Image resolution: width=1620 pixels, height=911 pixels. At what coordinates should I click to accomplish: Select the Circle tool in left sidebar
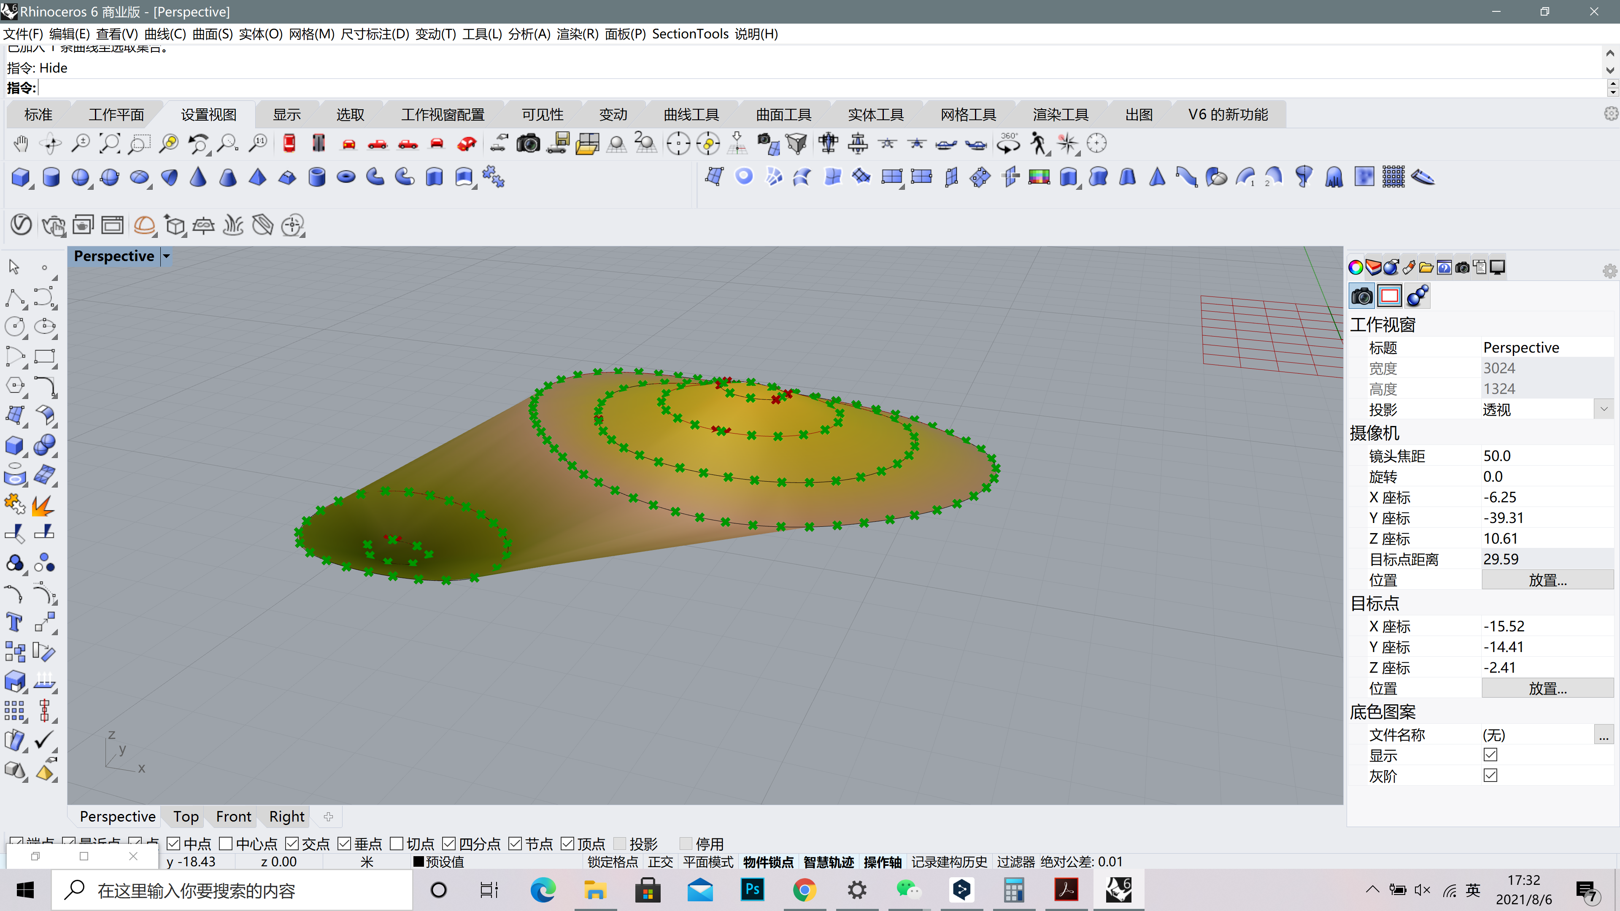click(14, 326)
